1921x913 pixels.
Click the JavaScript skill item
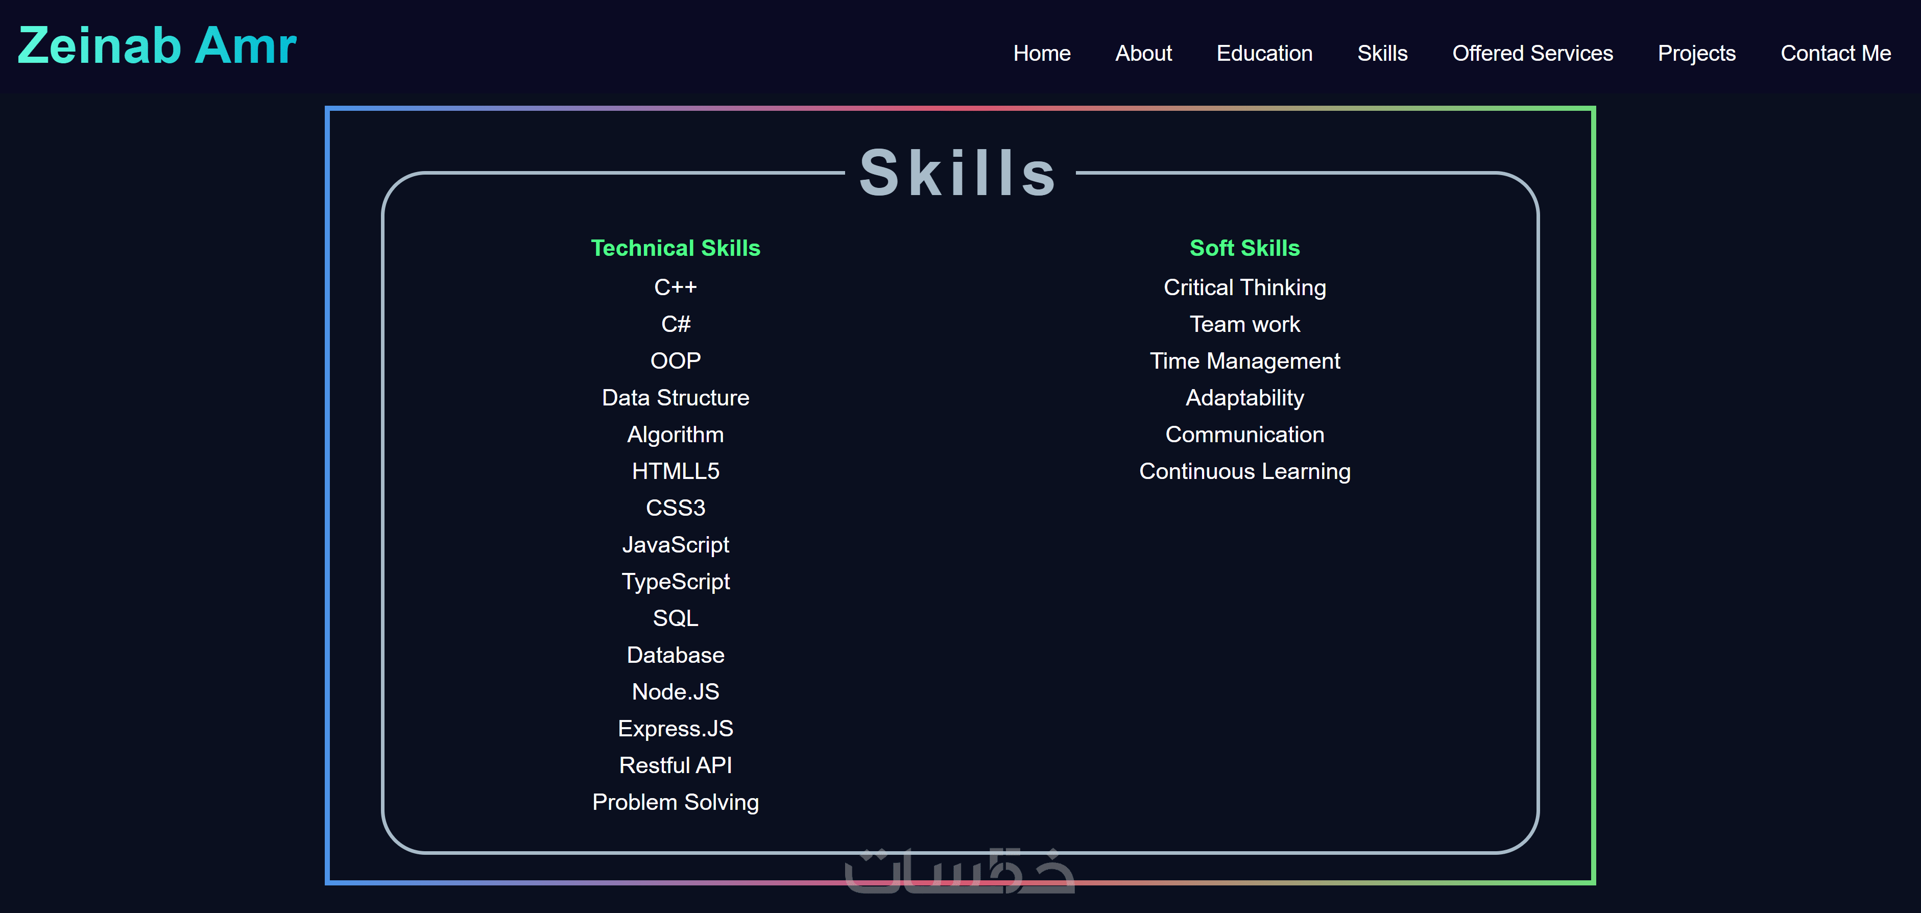click(675, 544)
